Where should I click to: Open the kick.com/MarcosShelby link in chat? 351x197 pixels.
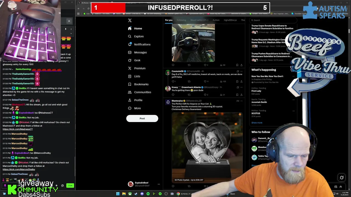click(x=19, y=169)
